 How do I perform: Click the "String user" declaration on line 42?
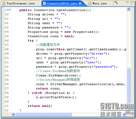pyautogui.click(x=45, y=23)
